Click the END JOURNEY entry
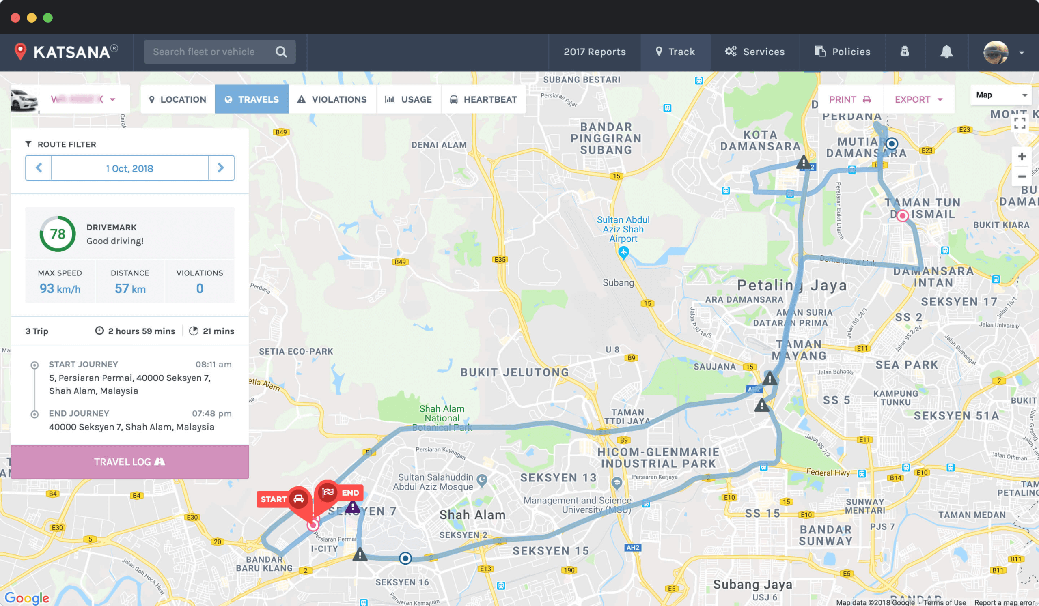This screenshot has width=1039, height=606. pyautogui.click(x=130, y=420)
